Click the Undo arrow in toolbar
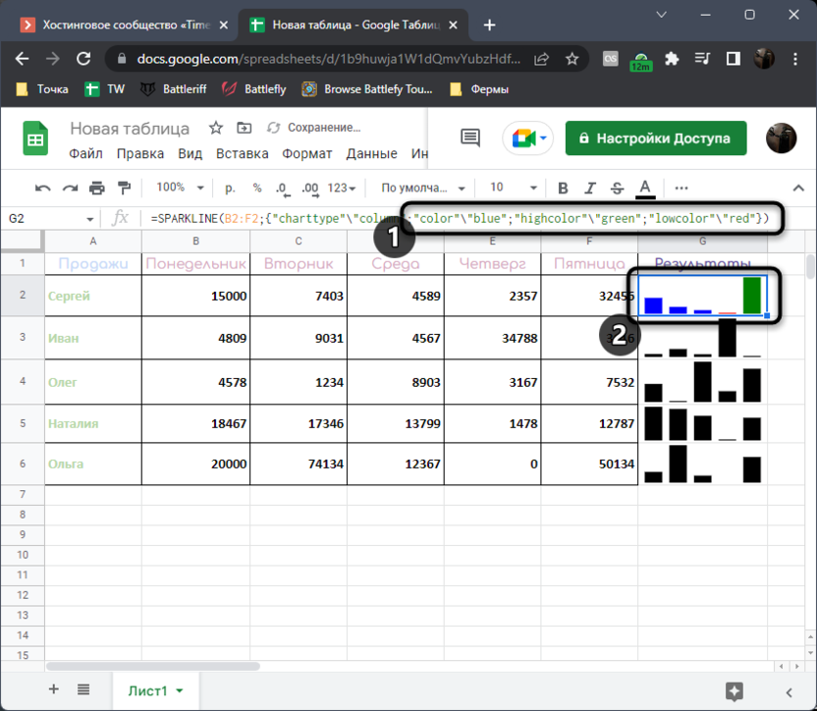This screenshot has width=817, height=711. click(42, 188)
